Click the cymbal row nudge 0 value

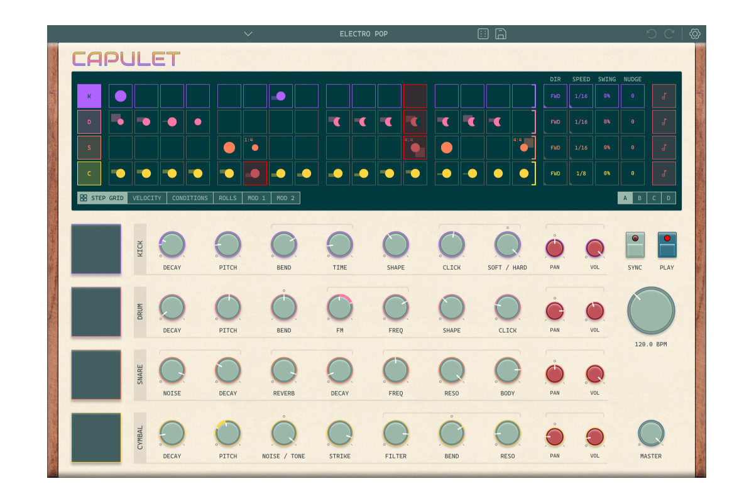633,174
